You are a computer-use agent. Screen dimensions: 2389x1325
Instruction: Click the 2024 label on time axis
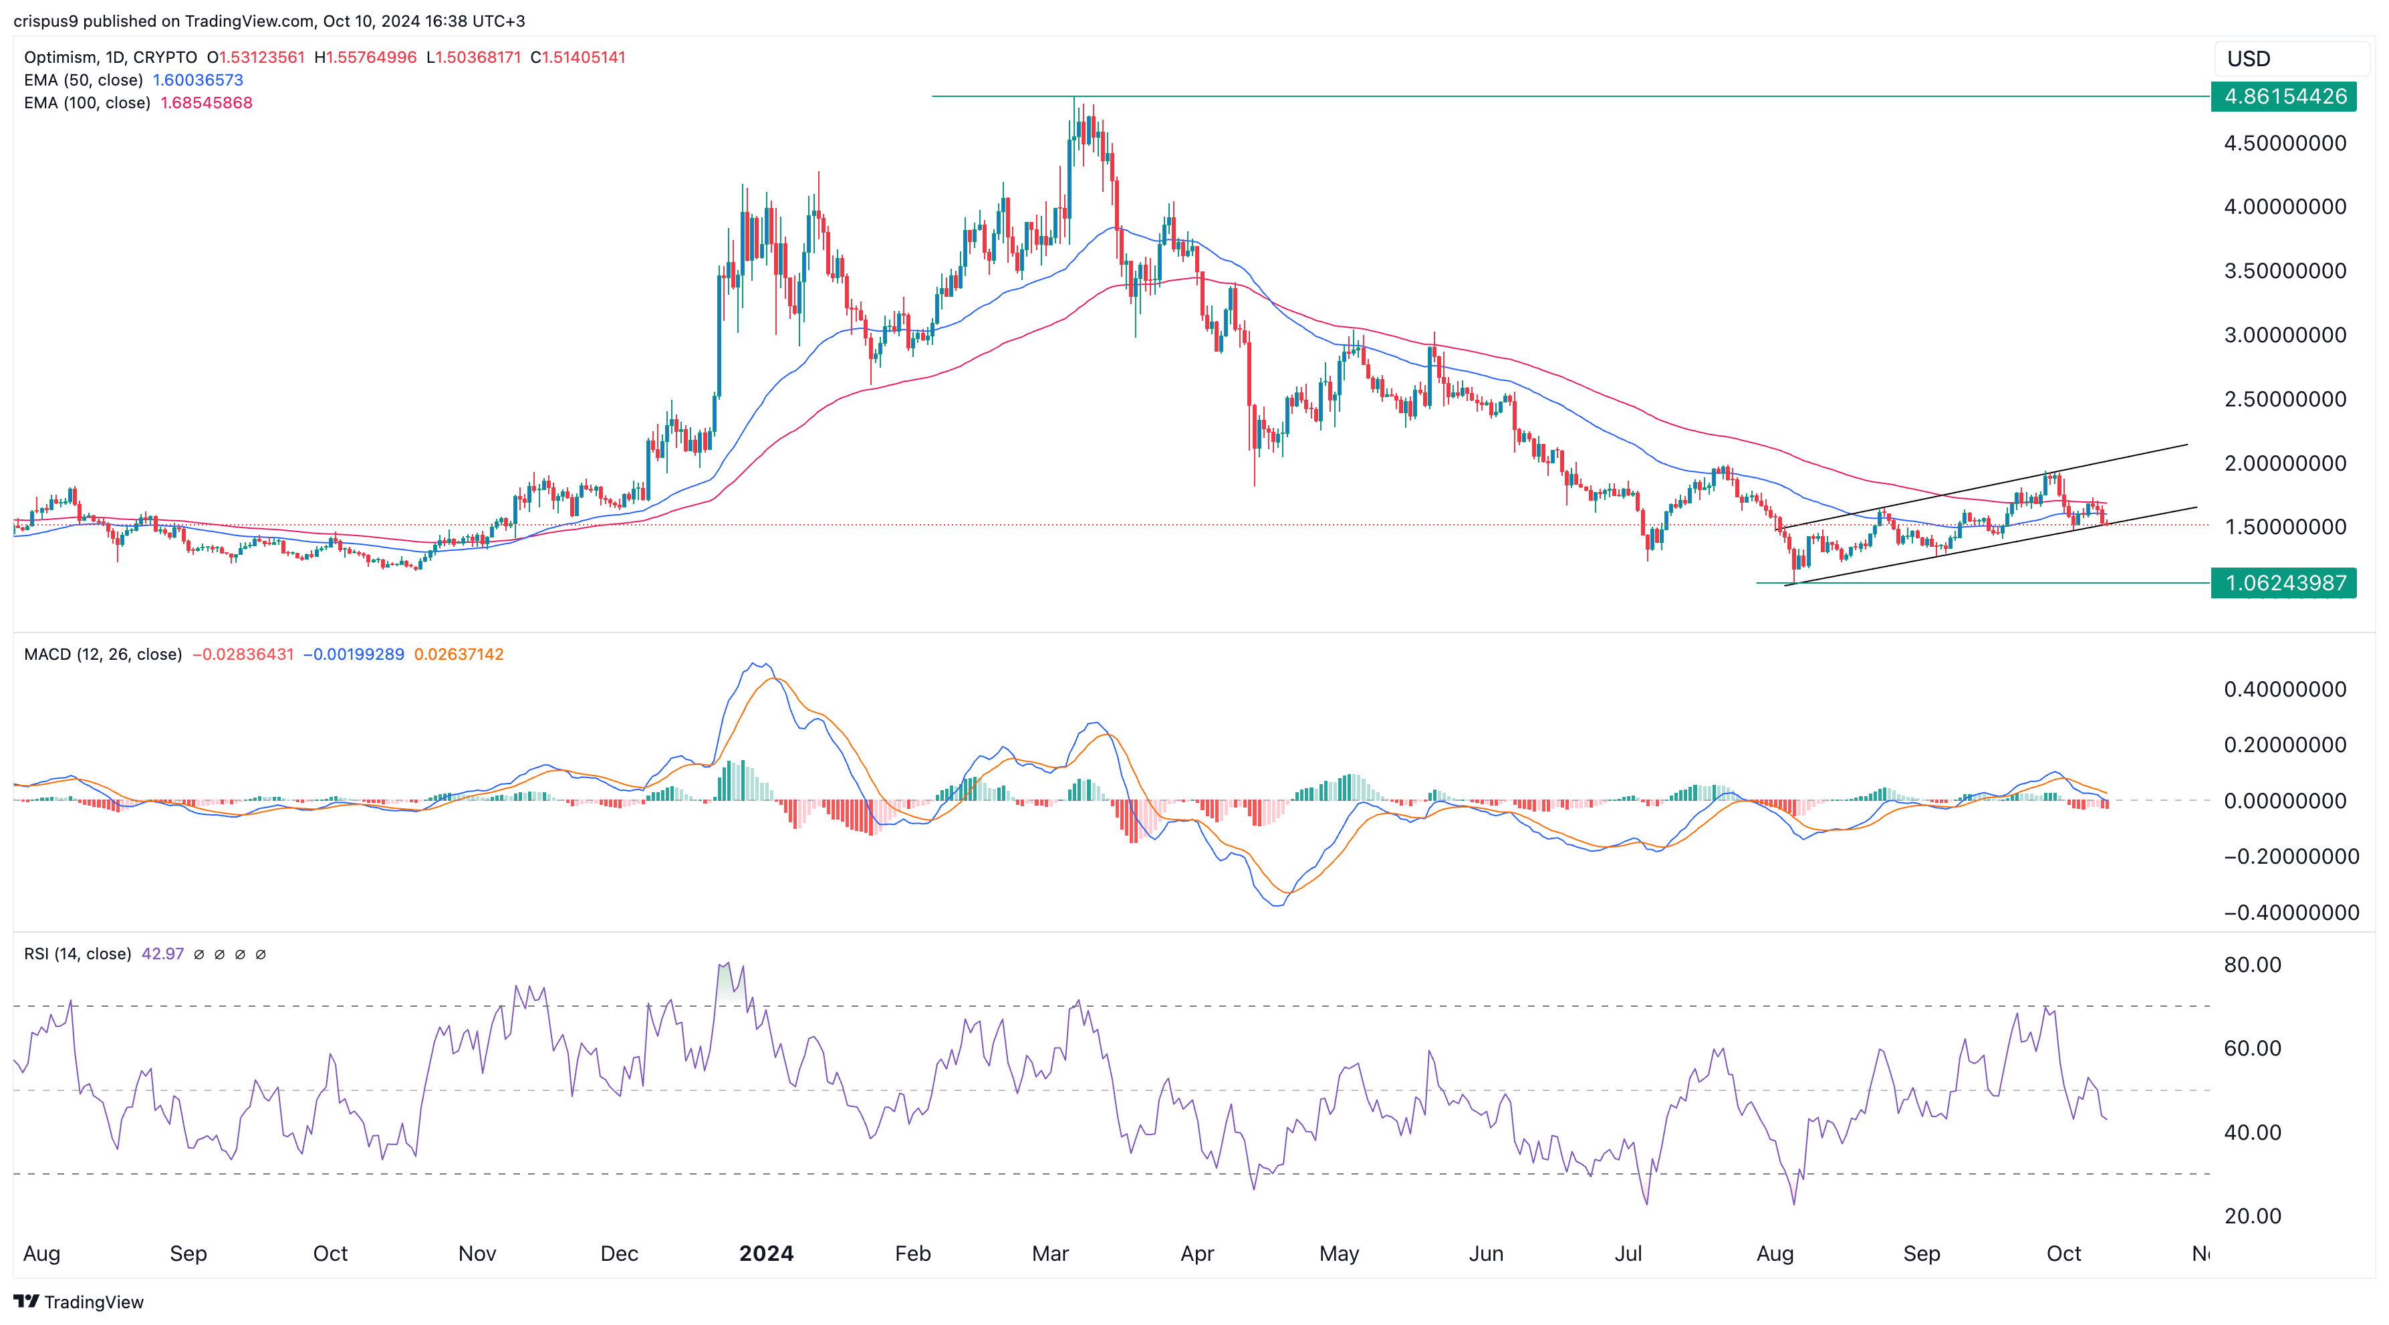tap(766, 1253)
